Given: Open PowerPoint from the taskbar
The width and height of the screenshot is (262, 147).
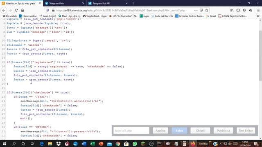Looking at the screenshot, I should click(x=101, y=144).
